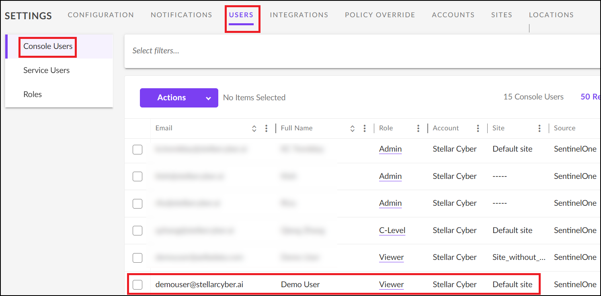This screenshot has width=601, height=296.
Task: Go to Service Users in sidebar
Action: coord(46,71)
